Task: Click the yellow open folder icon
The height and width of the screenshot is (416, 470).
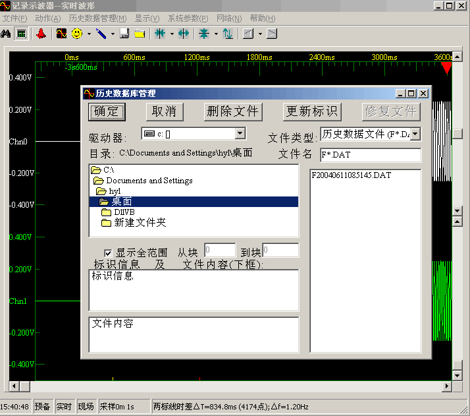Action: click(140, 34)
